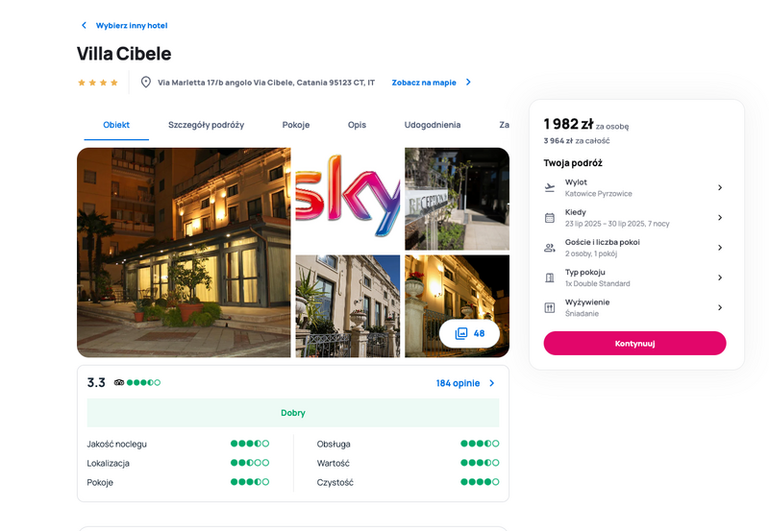
Task: Expand the Kiedy dates row chevron
Action: tap(720, 218)
